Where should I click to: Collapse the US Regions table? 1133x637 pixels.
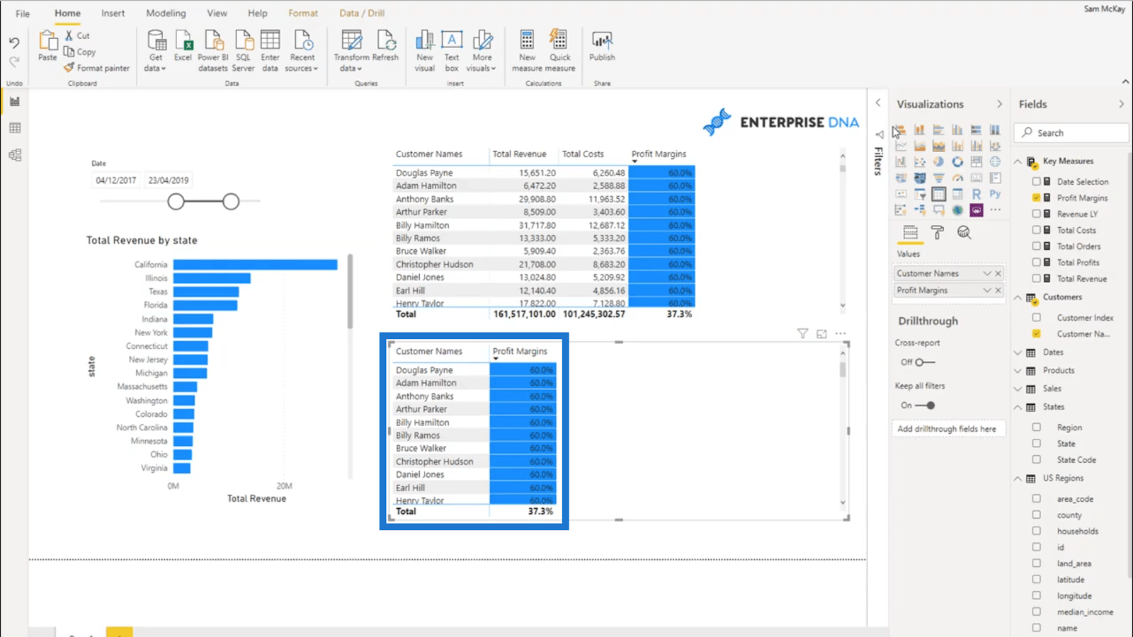(x=1018, y=478)
